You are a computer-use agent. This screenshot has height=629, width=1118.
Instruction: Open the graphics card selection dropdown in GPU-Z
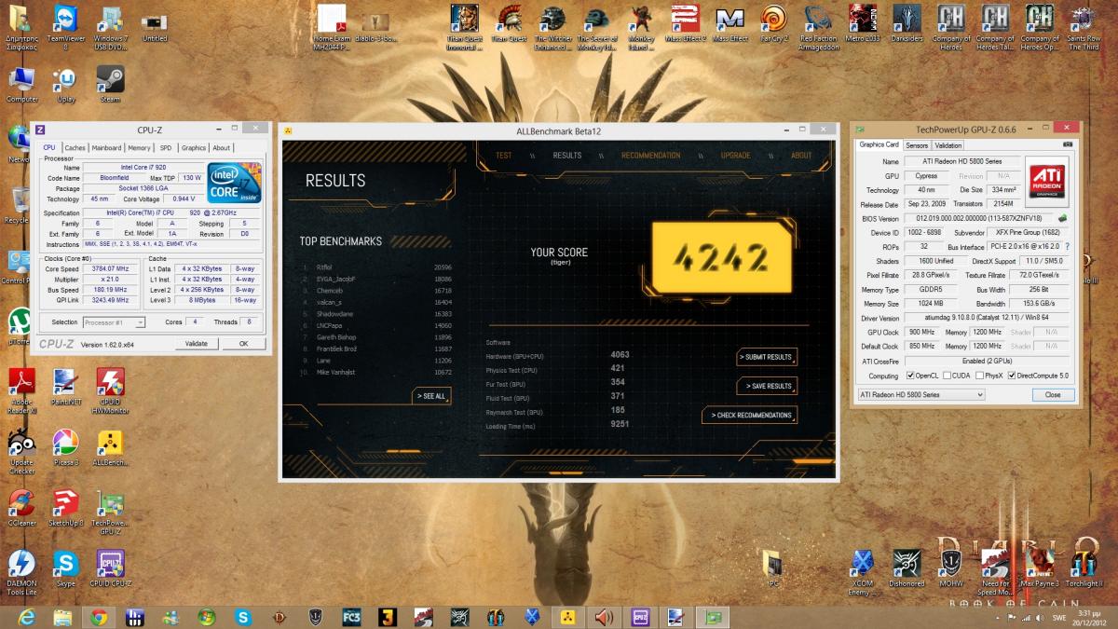pos(920,394)
